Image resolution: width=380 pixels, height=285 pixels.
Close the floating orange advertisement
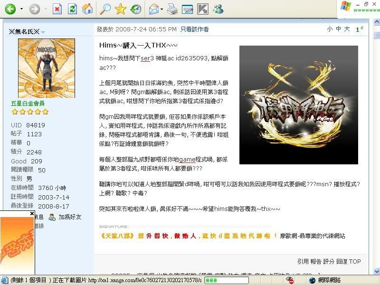32,214
